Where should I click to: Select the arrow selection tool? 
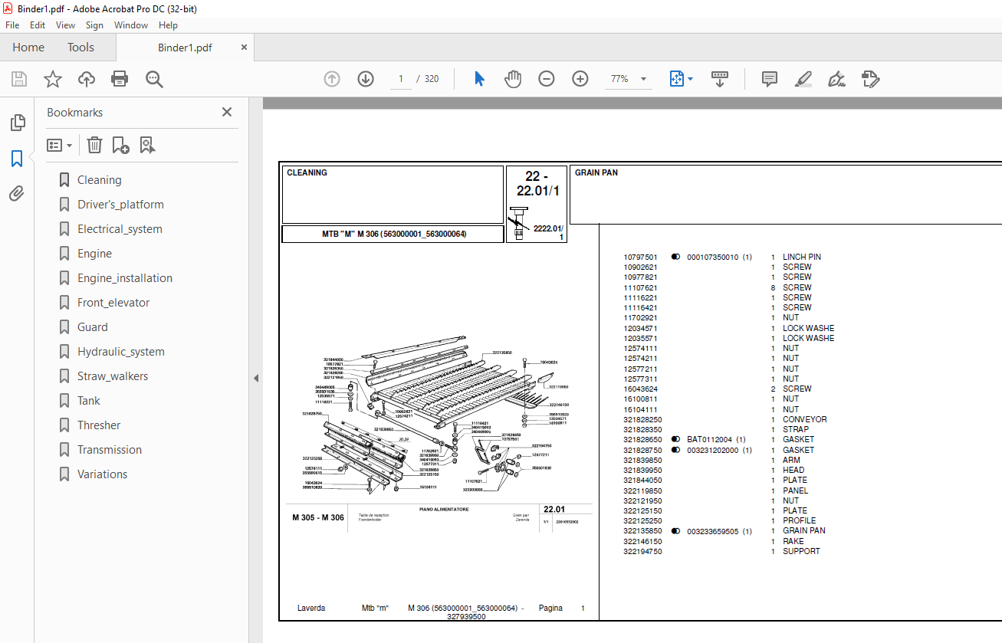click(x=480, y=79)
